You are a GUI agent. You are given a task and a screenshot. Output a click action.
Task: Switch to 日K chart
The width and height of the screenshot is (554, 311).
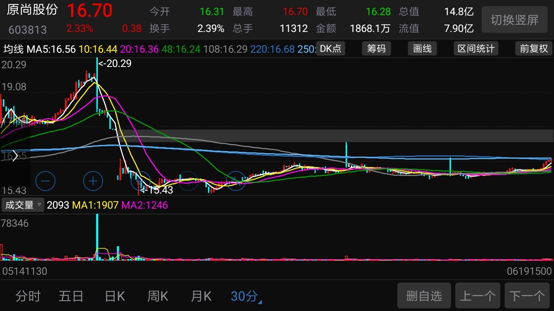[x=115, y=296]
